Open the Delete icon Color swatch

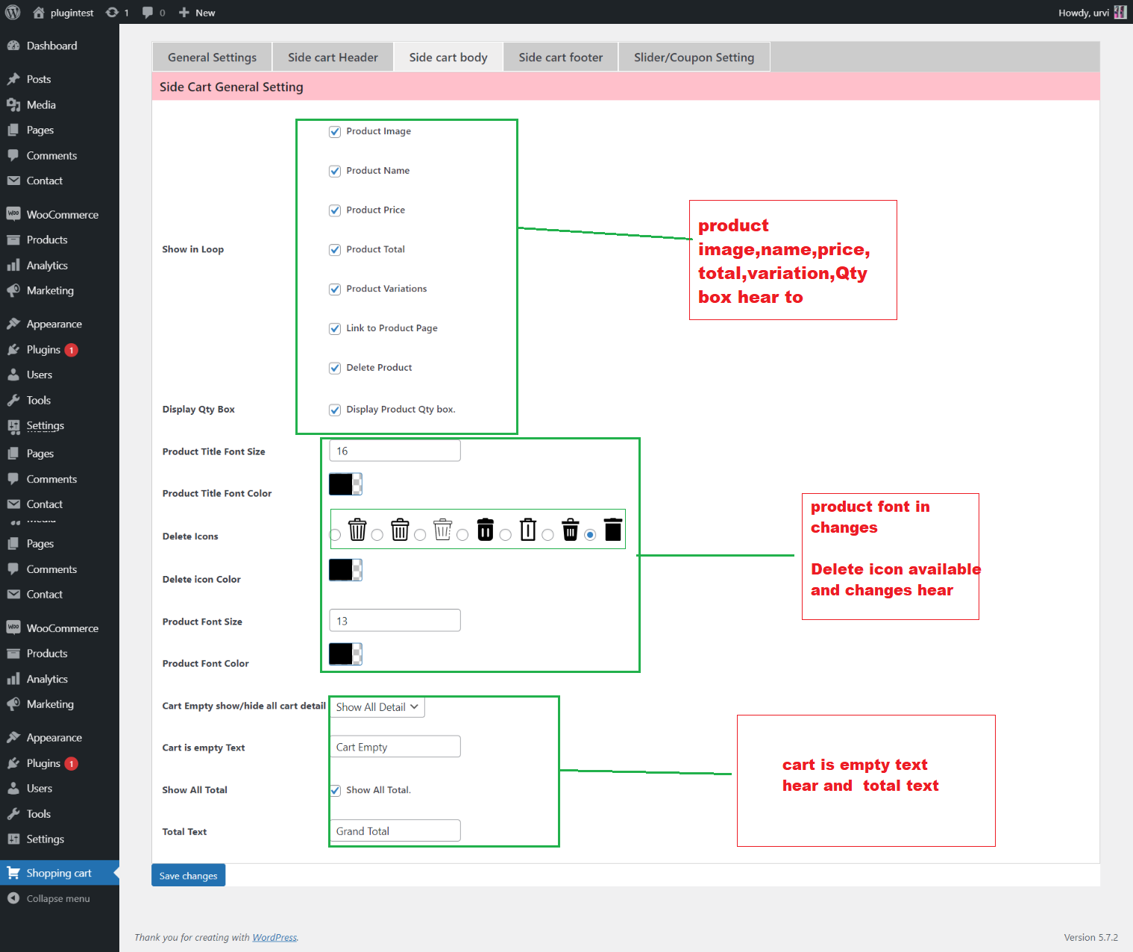click(x=345, y=570)
